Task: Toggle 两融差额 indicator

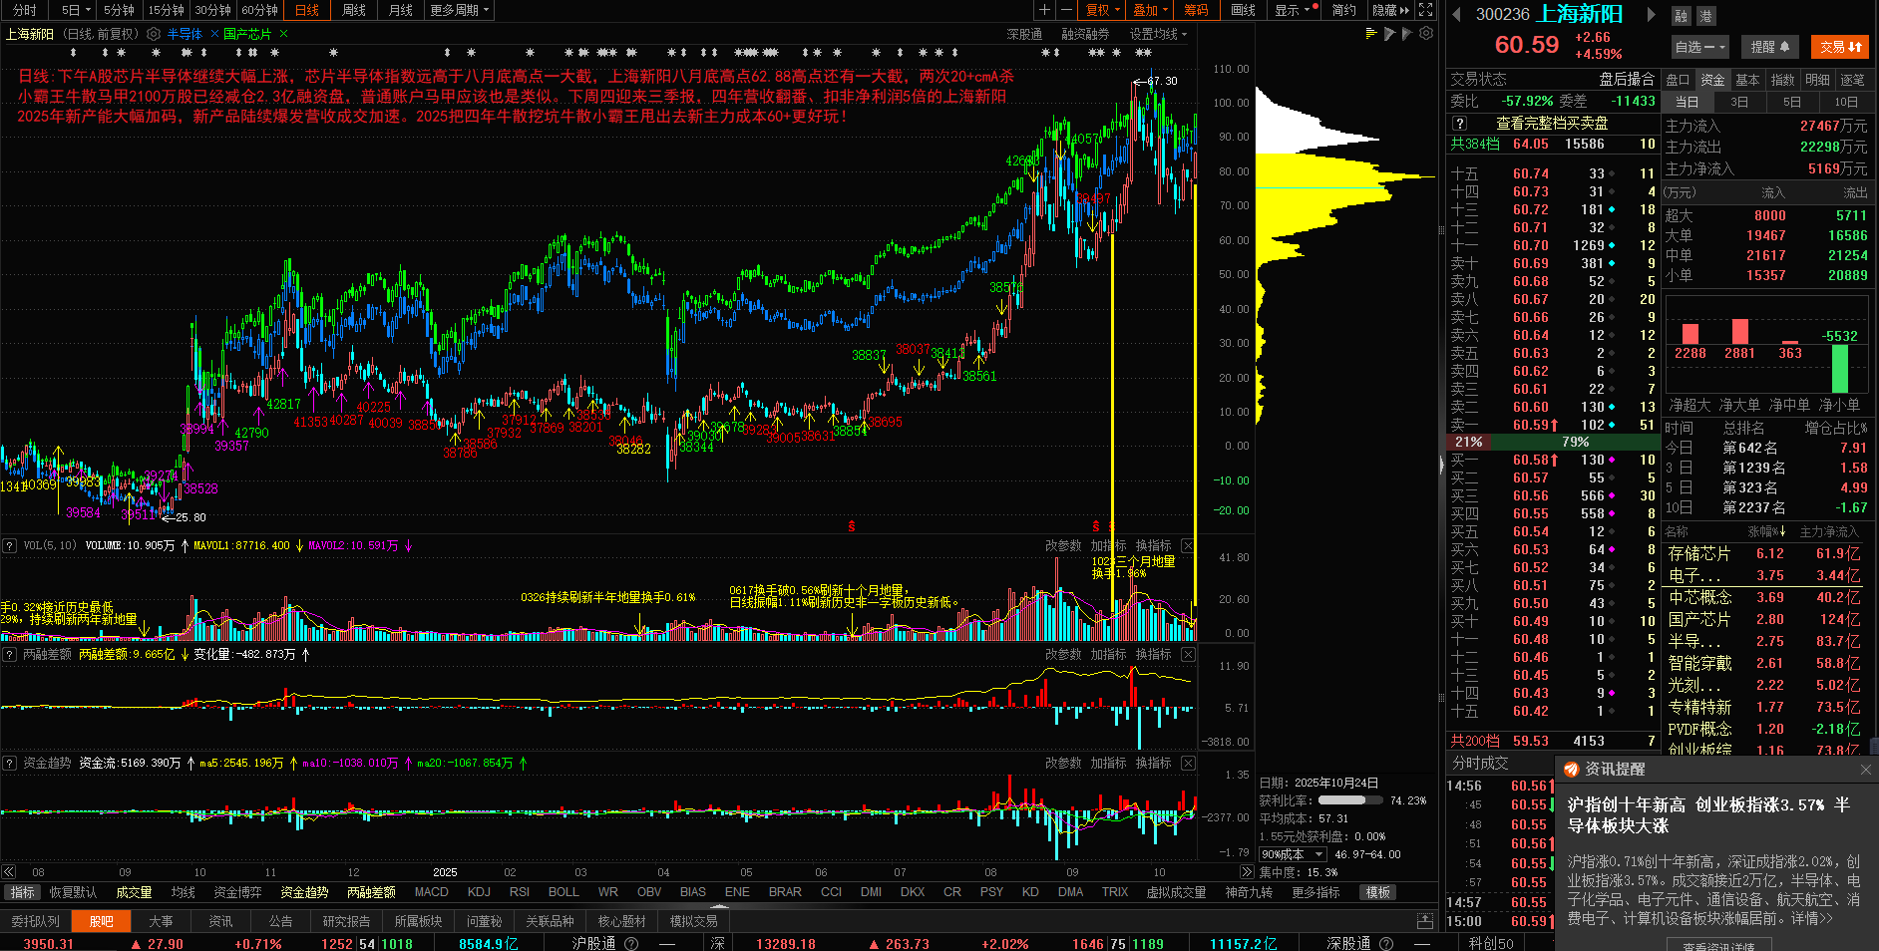Action: [x=371, y=892]
